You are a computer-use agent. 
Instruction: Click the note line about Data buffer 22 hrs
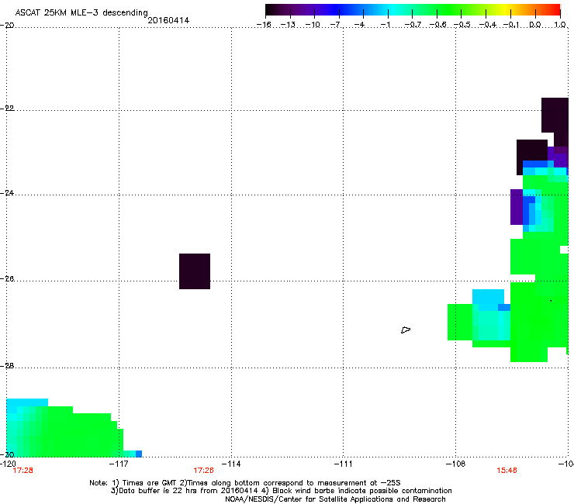coord(281,491)
